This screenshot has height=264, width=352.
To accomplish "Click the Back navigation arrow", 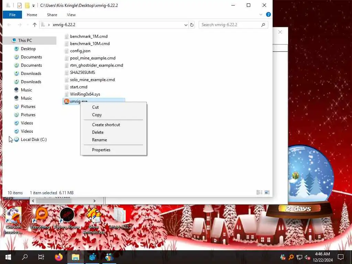I will point(9,25).
